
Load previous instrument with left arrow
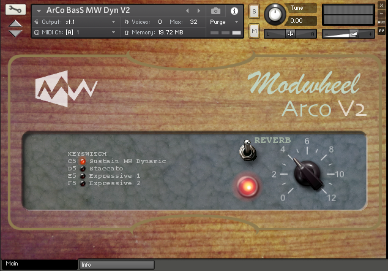(187, 11)
